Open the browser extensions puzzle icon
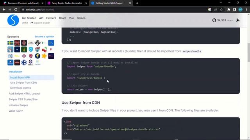 tap(229, 9)
